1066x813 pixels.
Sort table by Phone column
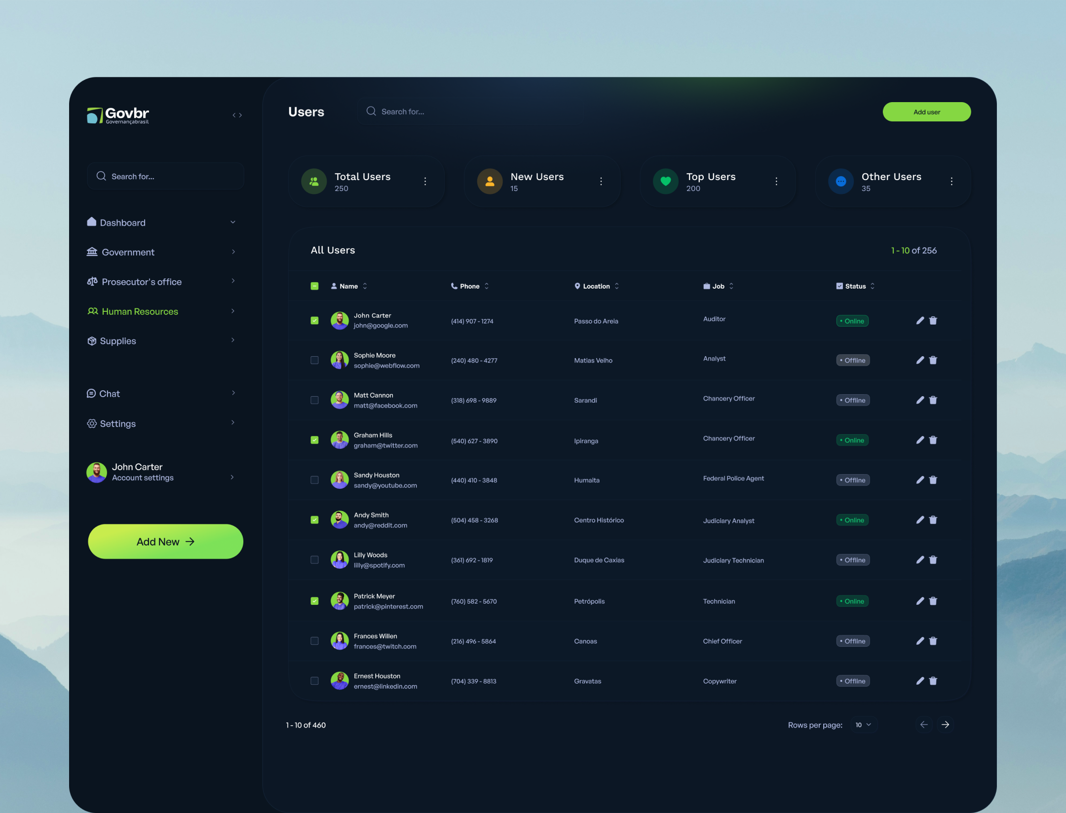coord(470,286)
